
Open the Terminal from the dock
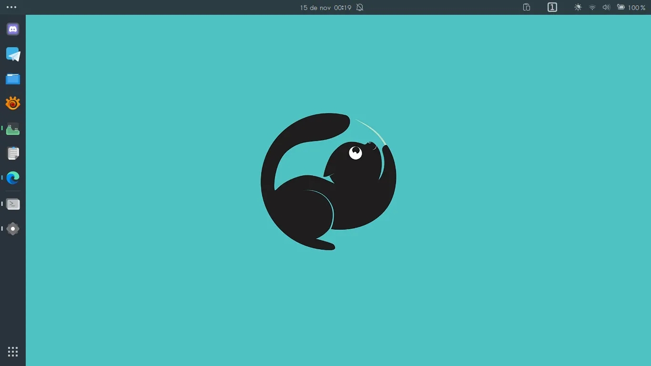tap(13, 204)
